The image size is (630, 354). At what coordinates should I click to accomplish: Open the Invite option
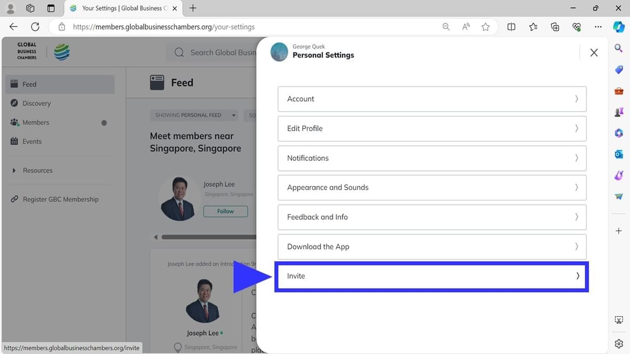coord(432,276)
